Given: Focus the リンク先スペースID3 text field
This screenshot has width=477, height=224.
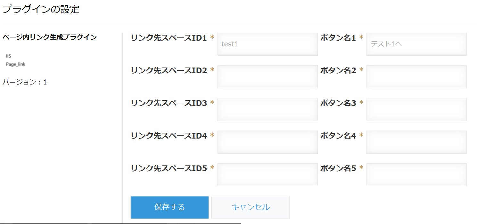Looking at the screenshot, I should [267, 109].
